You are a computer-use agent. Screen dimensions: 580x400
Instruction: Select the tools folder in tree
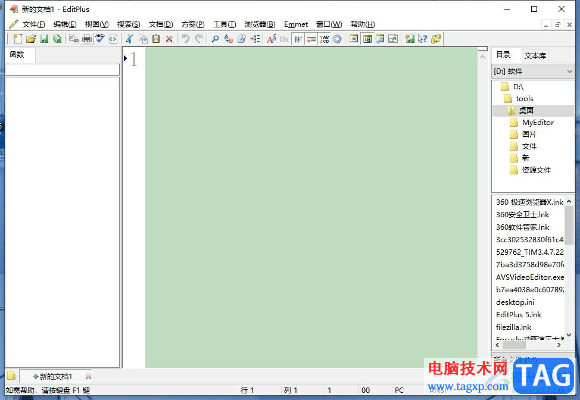click(525, 98)
